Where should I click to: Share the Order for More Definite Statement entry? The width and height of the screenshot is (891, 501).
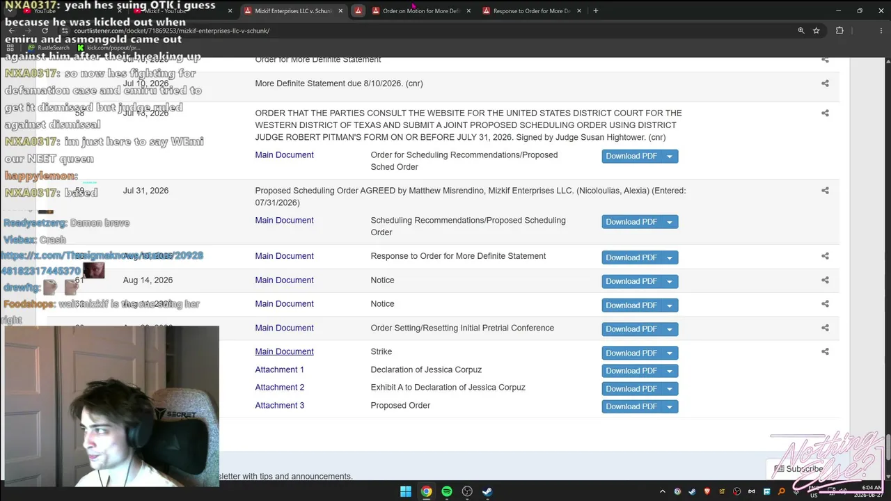tap(825, 60)
